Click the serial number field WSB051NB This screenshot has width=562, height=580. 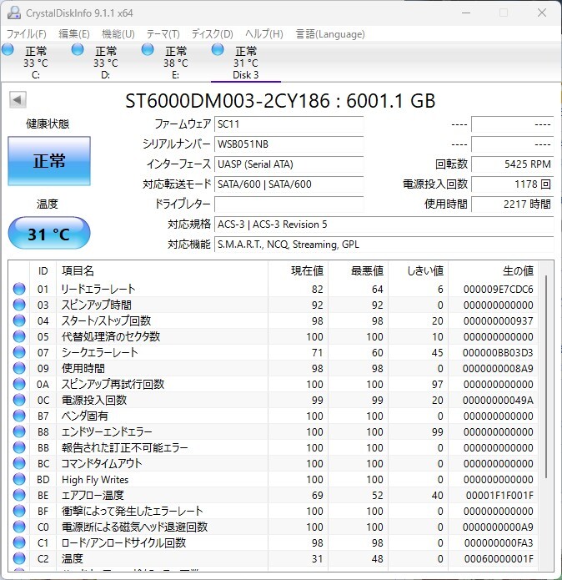(289, 144)
